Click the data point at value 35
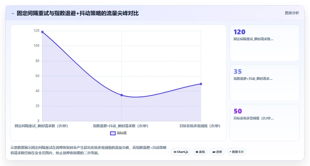 click(121, 95)
